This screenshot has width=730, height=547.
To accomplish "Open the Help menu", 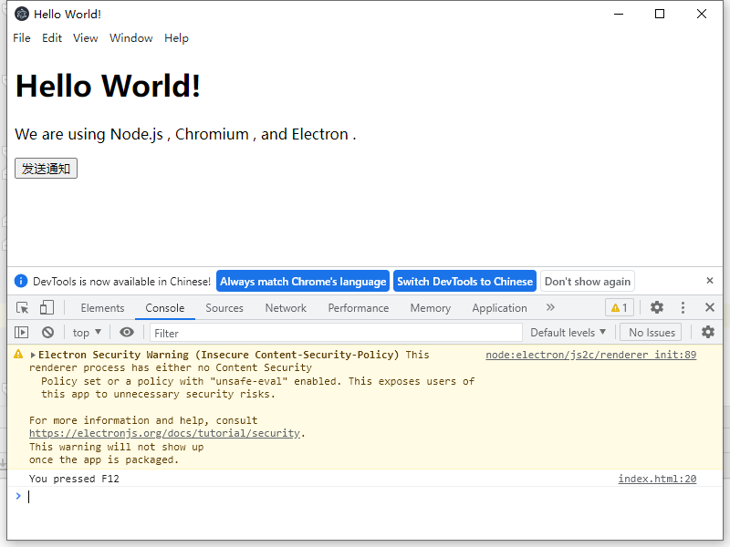I will (x=176, y=38).
